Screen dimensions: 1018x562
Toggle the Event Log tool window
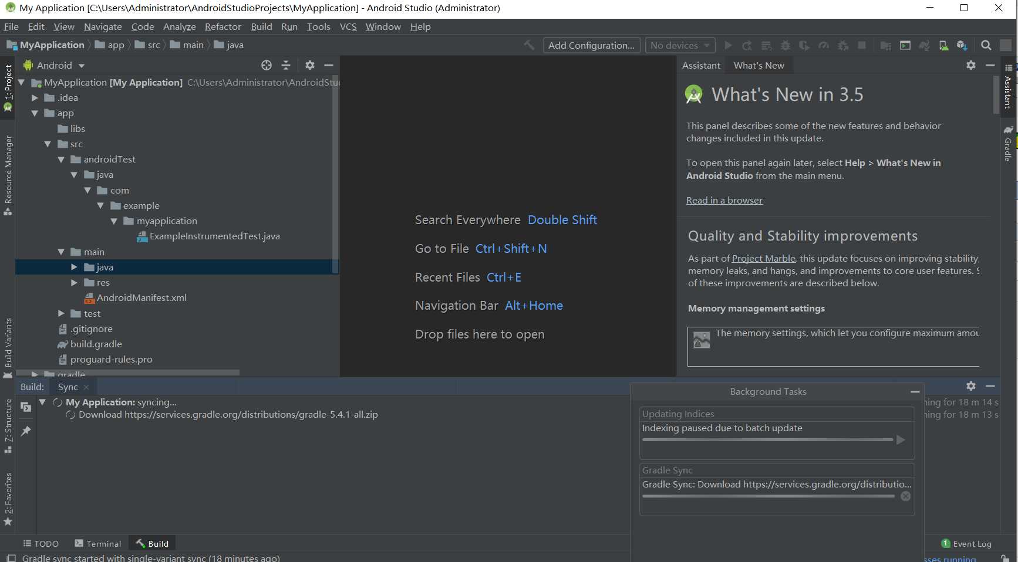[966, 544]
